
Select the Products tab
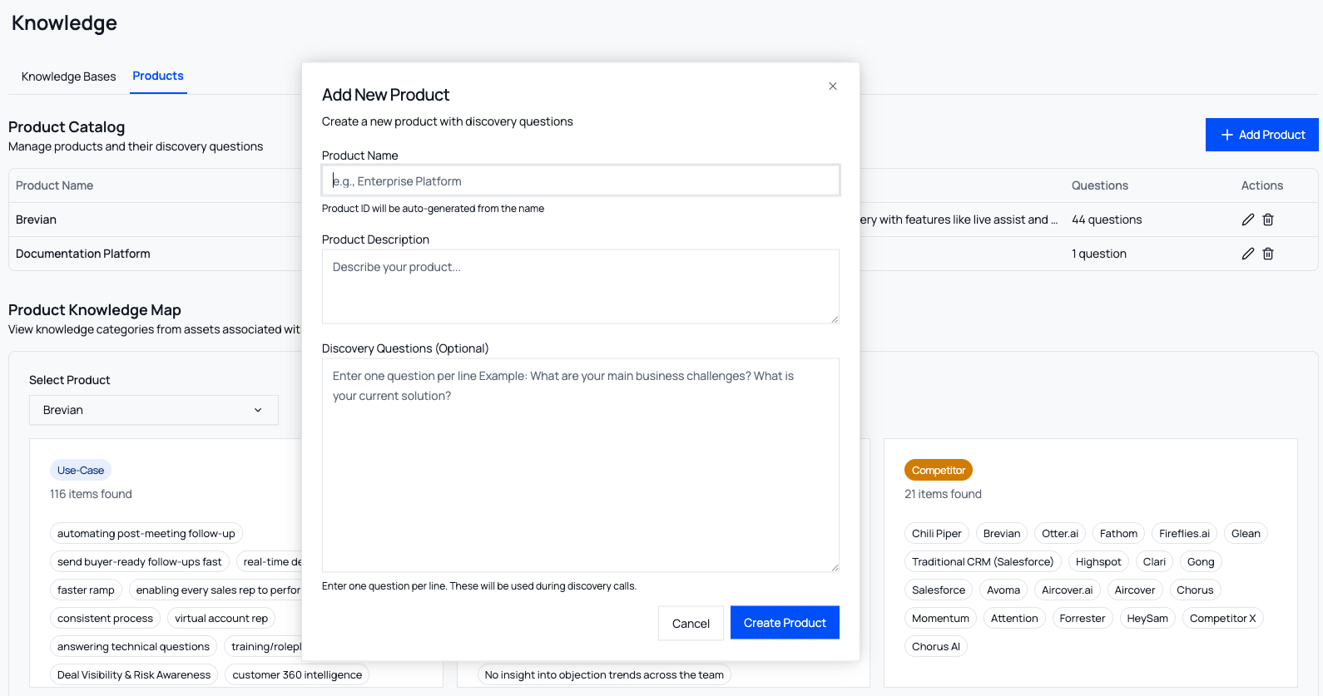point(158,76)
